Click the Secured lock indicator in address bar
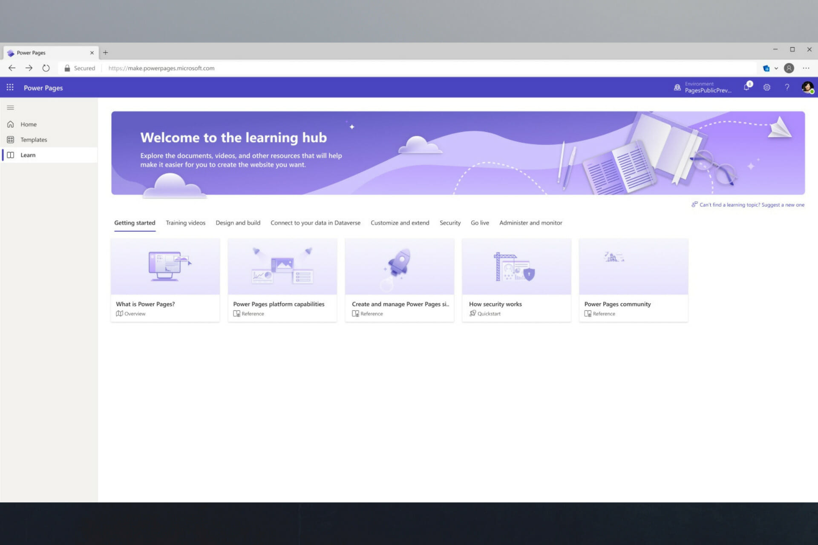 80,68
